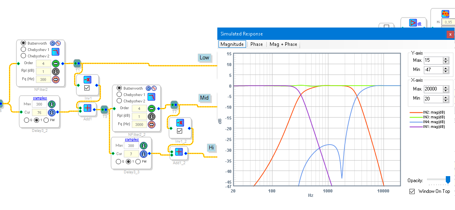Toggle the Inv1_2 invert checkbox
The height and width of the screenshot is (210, 455).
[180, 131]
